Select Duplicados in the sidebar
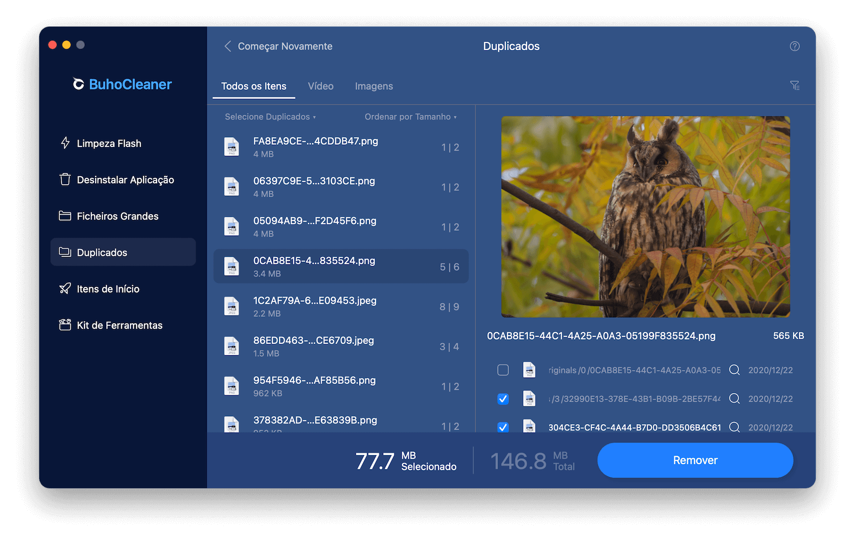 [123, 252]
